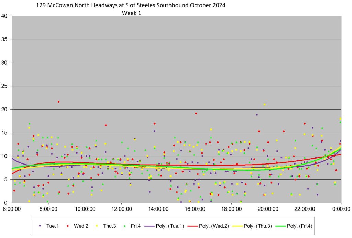
Task: Click the Tue.1 purple dot legend marker
Action: (40, 226)
